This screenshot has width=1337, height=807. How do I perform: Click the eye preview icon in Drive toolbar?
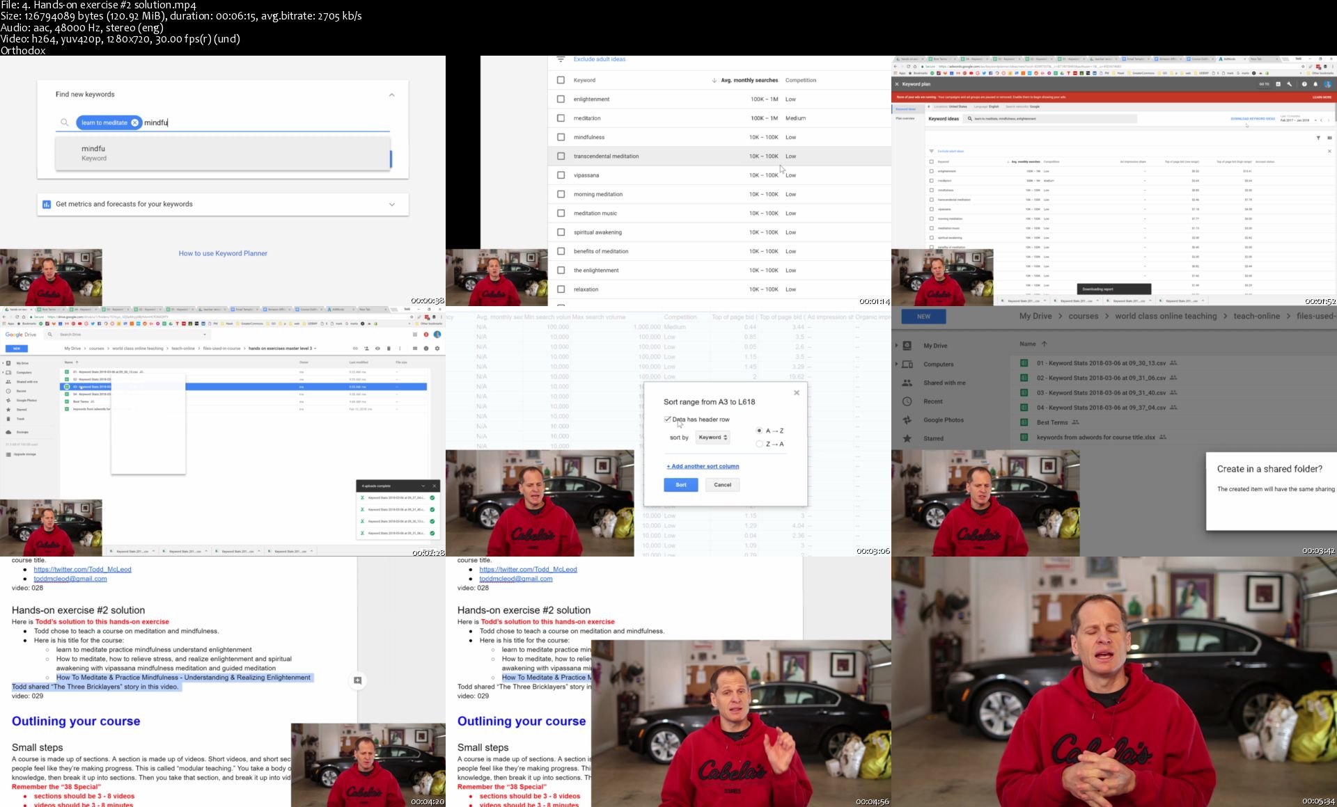point(377,349)
